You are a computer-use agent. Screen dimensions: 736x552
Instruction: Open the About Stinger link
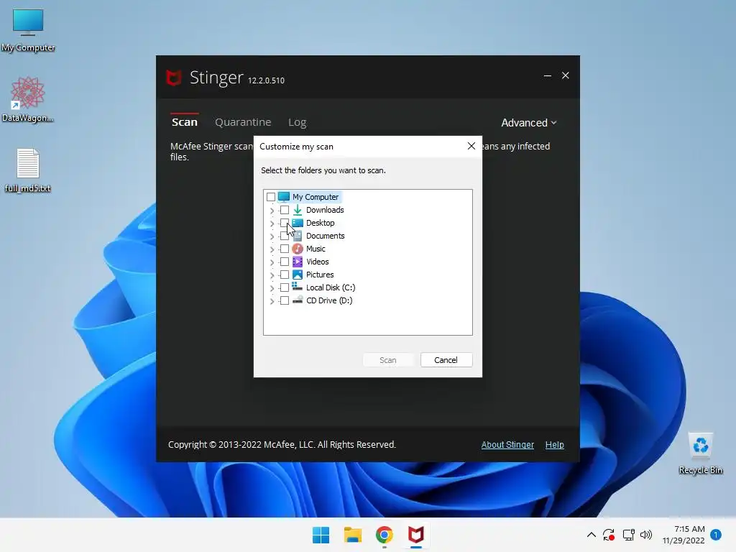(507, 444)
